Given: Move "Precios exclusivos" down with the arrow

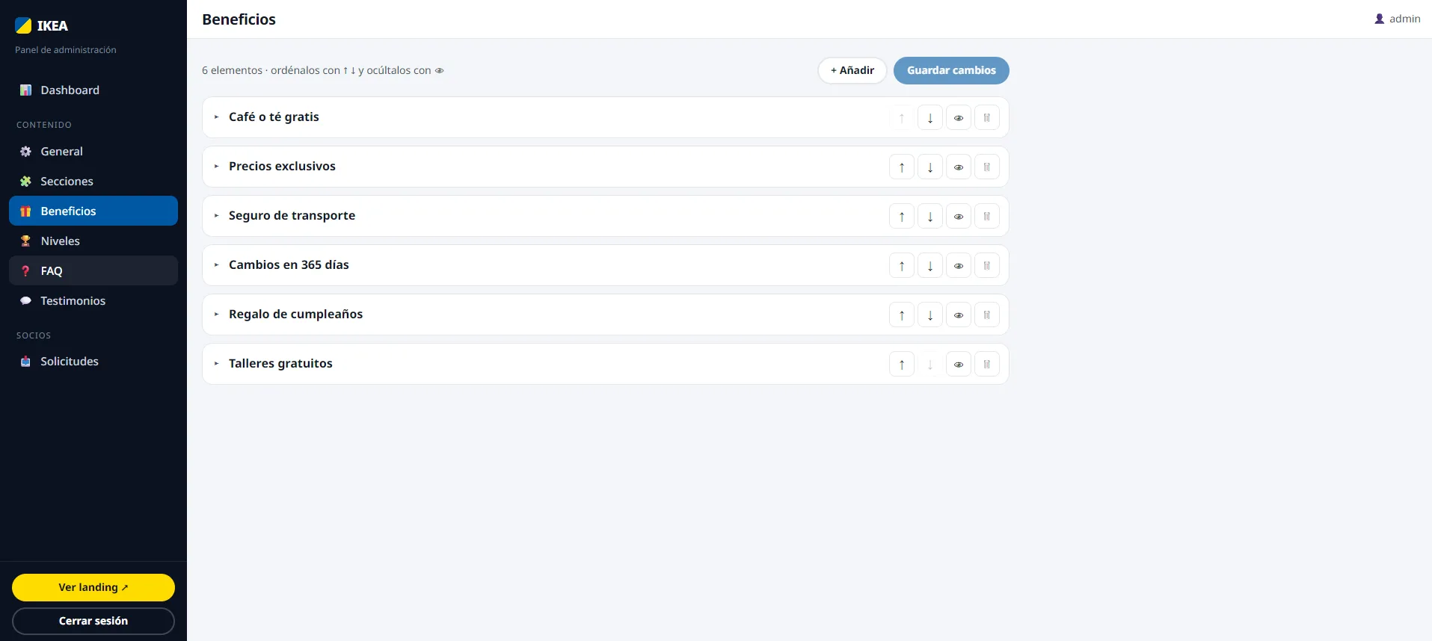Looking at the screenshot, I should tap(930, 167).
